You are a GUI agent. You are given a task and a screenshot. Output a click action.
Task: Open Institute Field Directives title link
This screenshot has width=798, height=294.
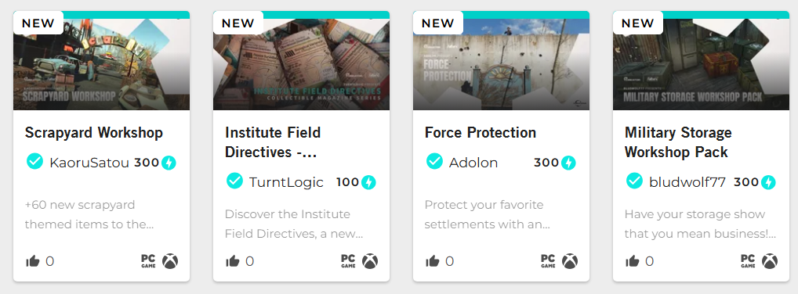(273, 142)
